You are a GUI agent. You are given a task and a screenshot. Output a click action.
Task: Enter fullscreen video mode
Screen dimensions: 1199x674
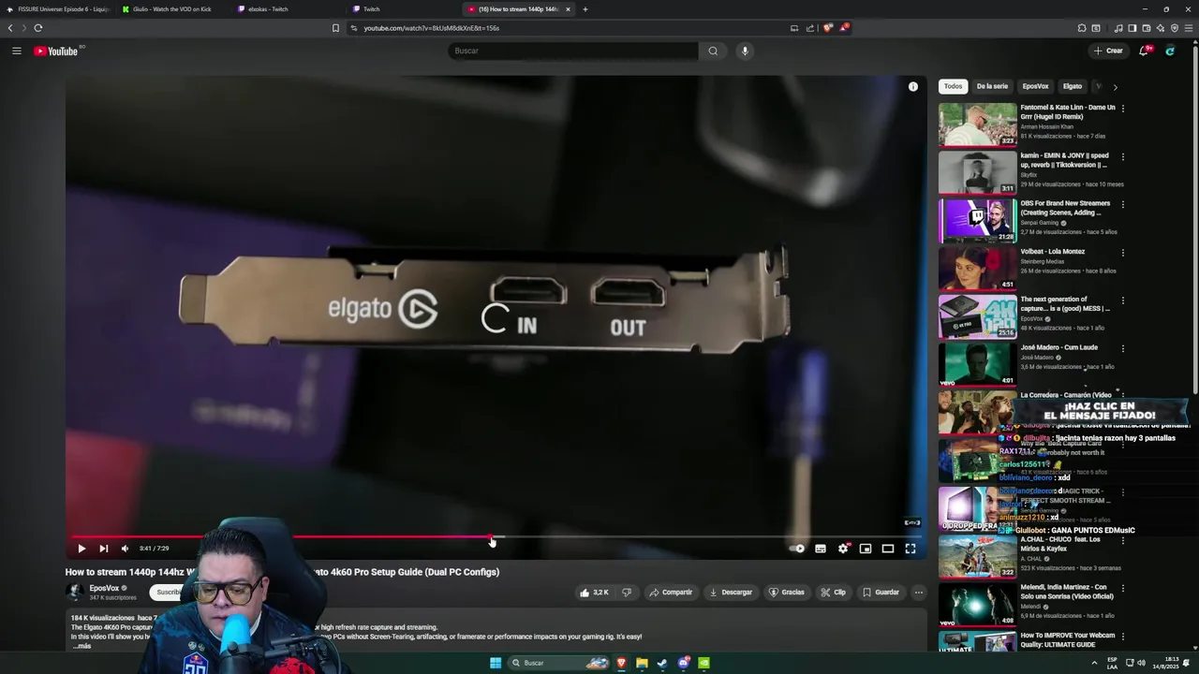pos(910,549)
